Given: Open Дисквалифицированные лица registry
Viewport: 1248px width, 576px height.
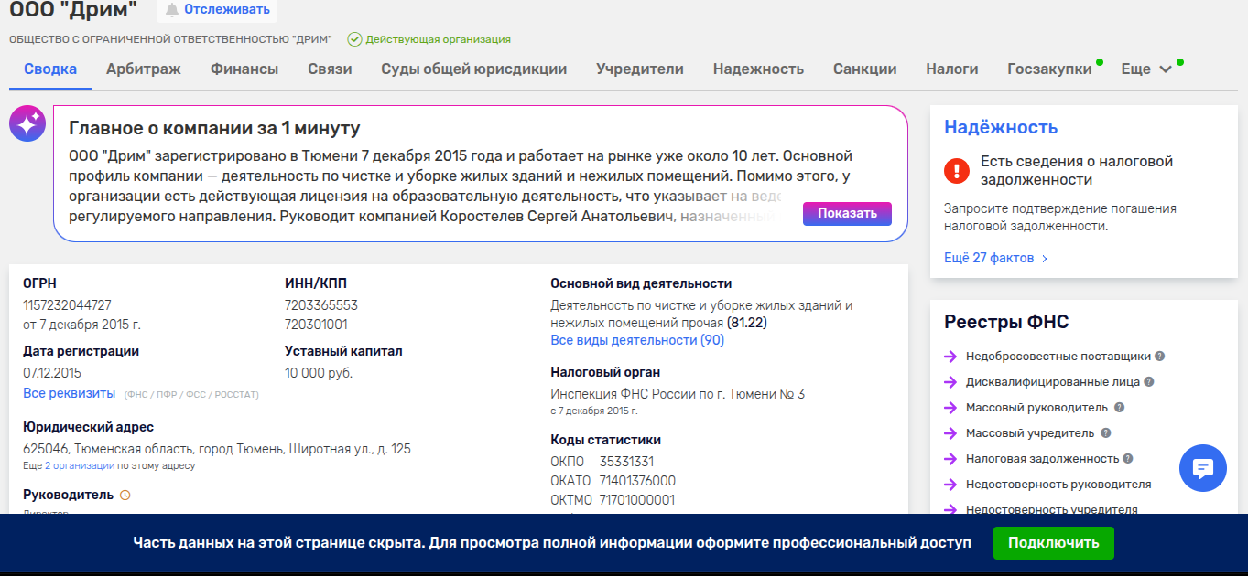Looking at the screenshot, I should click(x=1053, y=382).
